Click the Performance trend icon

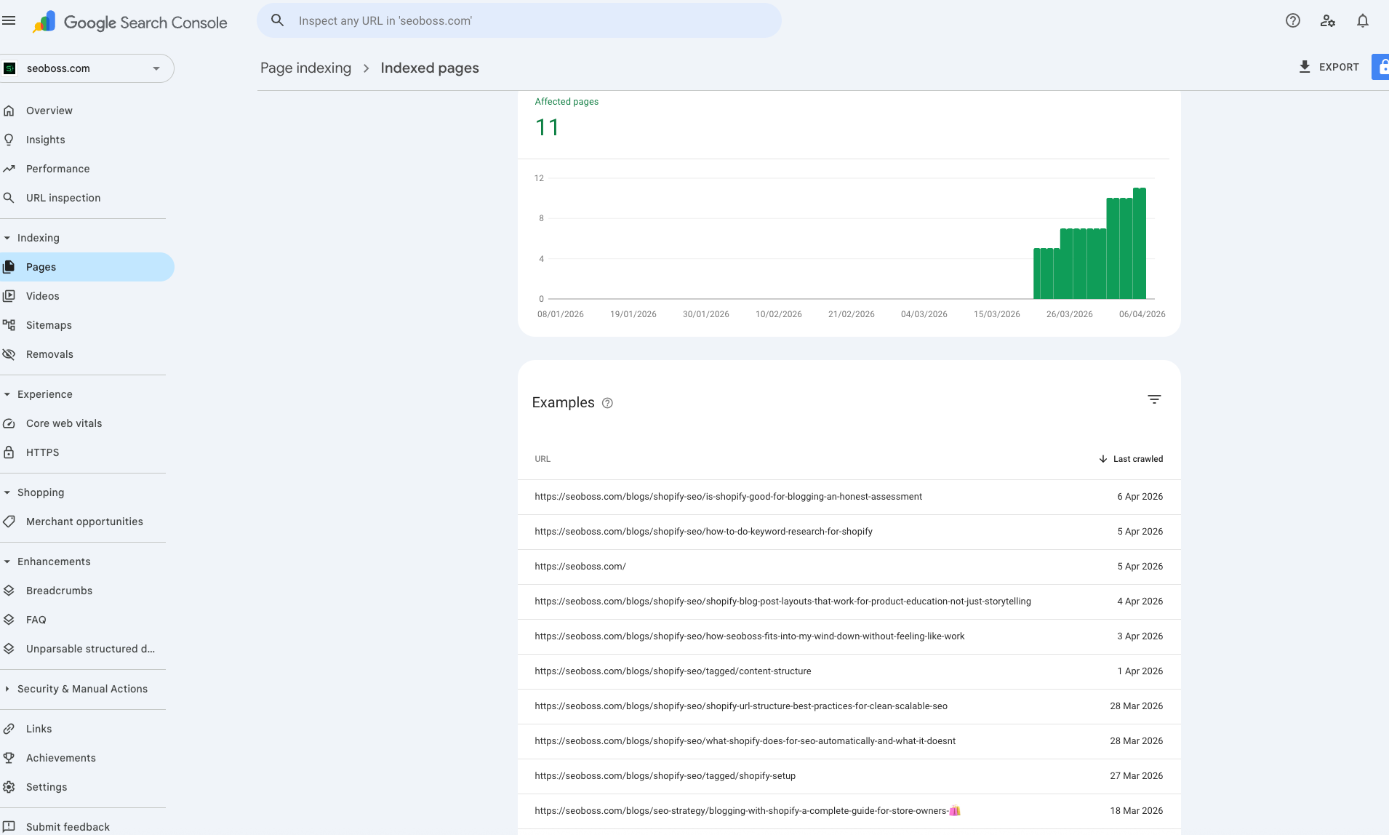coord(9,169)
